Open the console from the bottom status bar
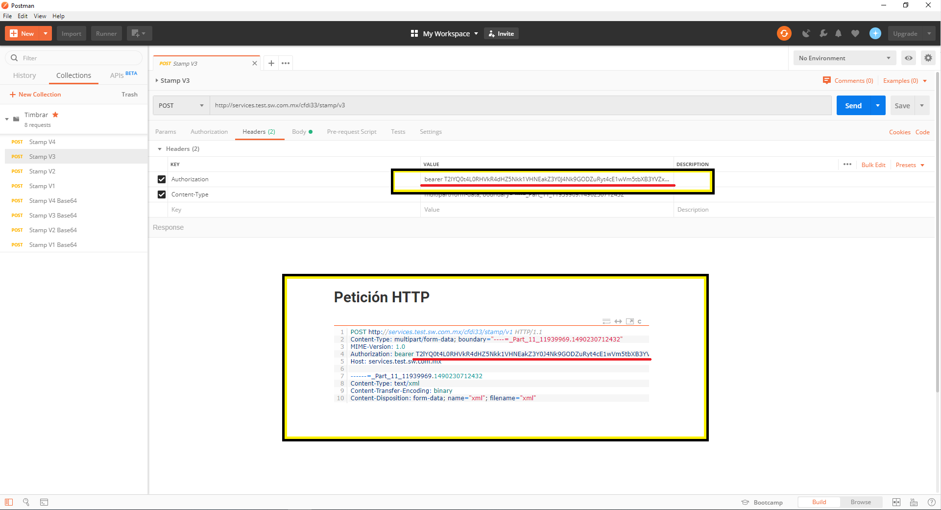This screenshot has width=941, height=510. 44,502
